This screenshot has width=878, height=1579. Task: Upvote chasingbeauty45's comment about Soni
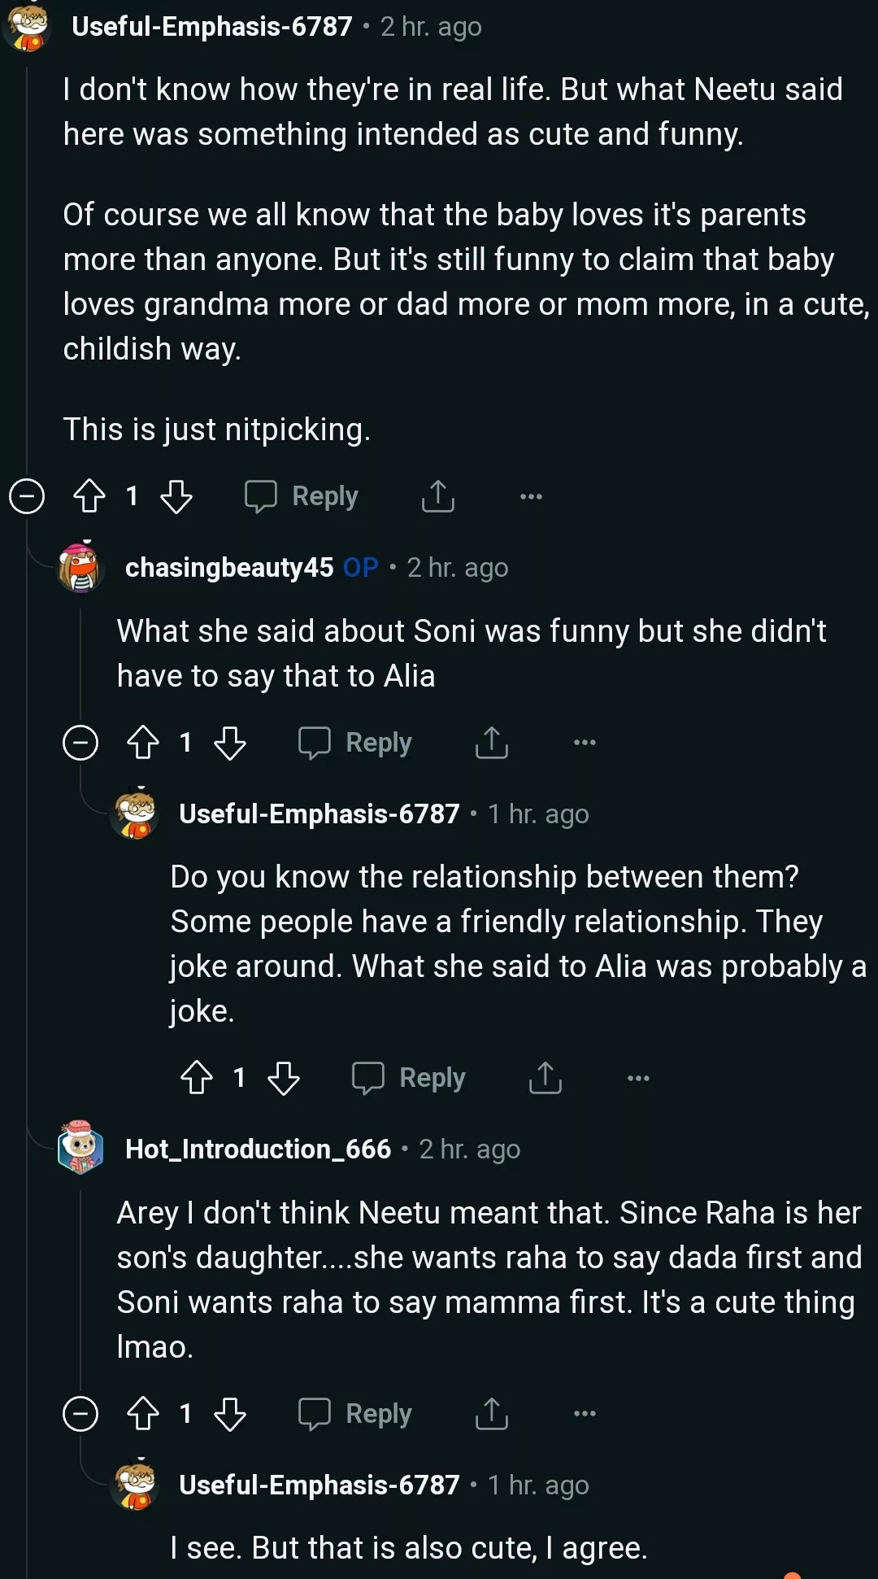pos(143,743)
